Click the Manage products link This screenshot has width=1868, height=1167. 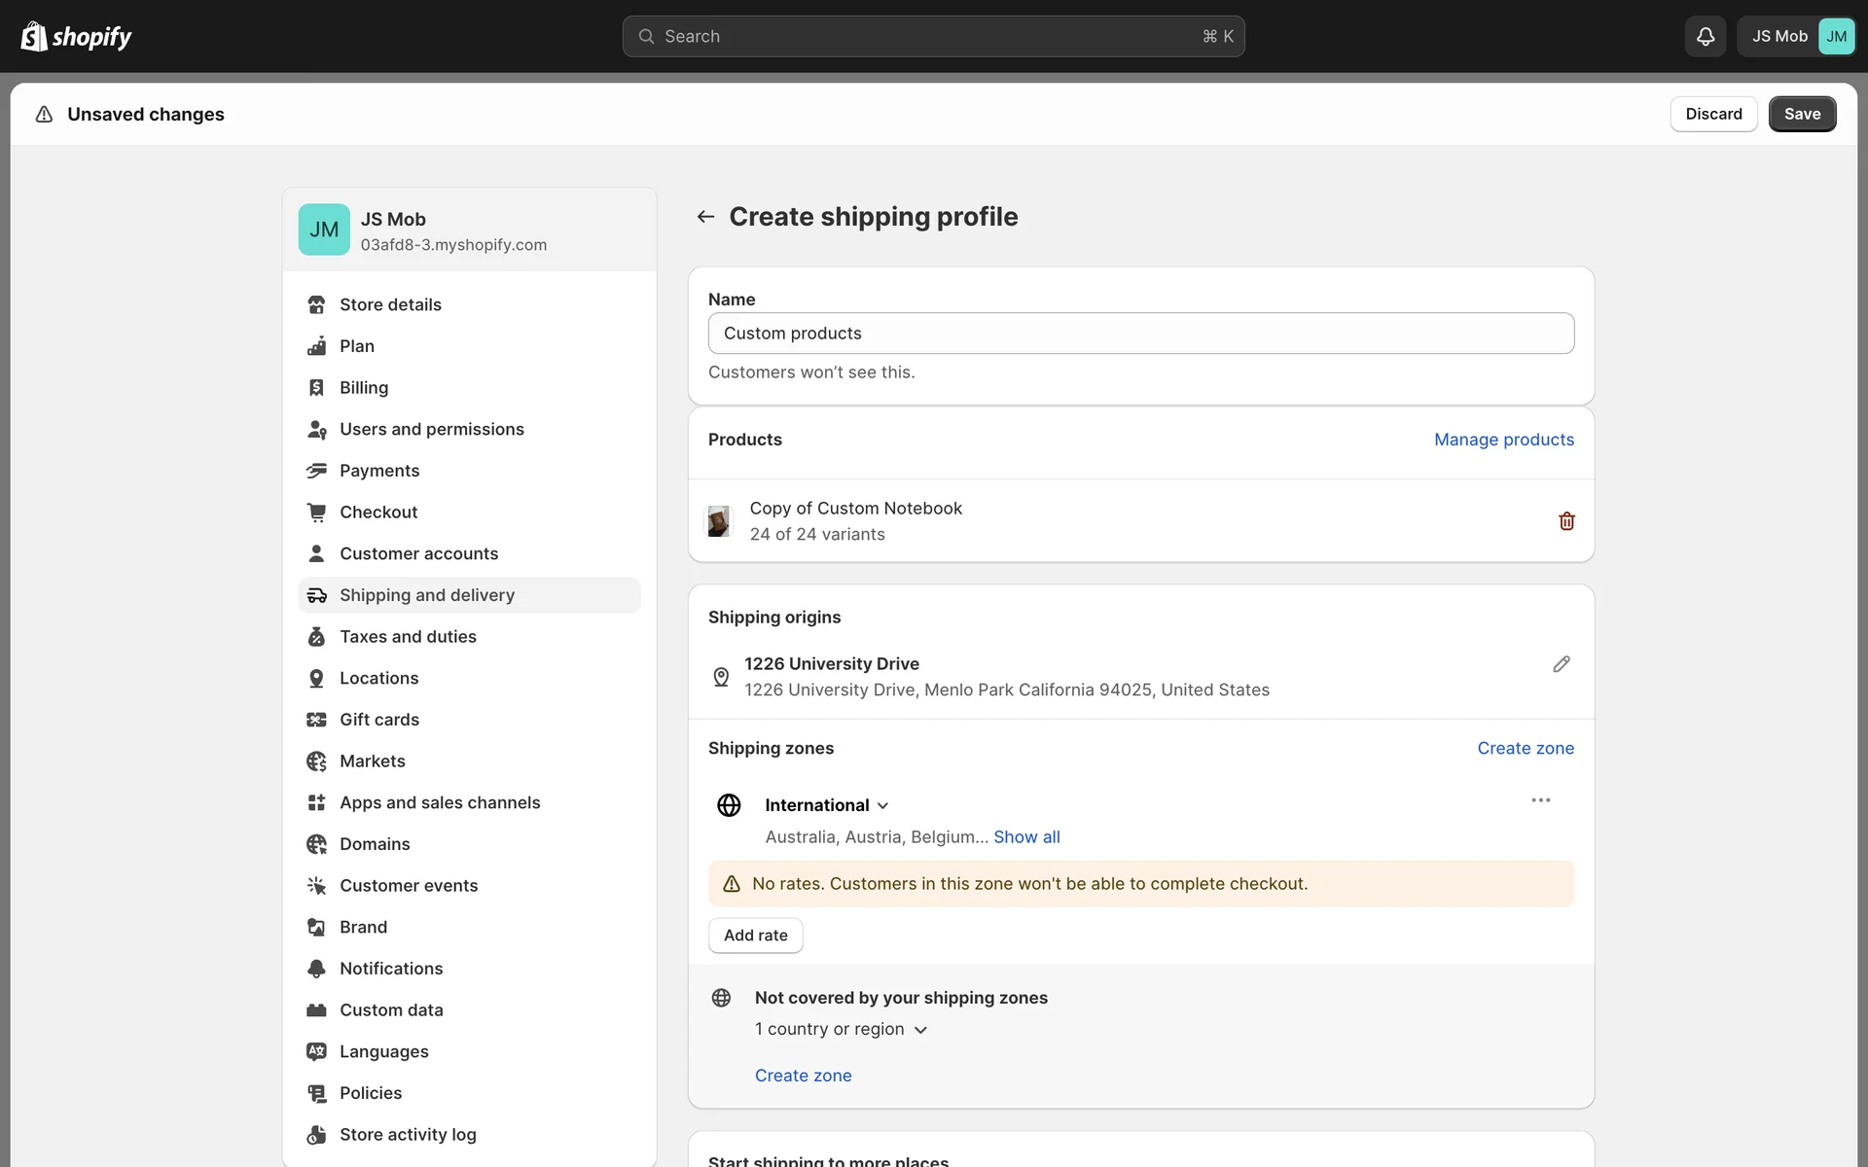pos(1503,440)
